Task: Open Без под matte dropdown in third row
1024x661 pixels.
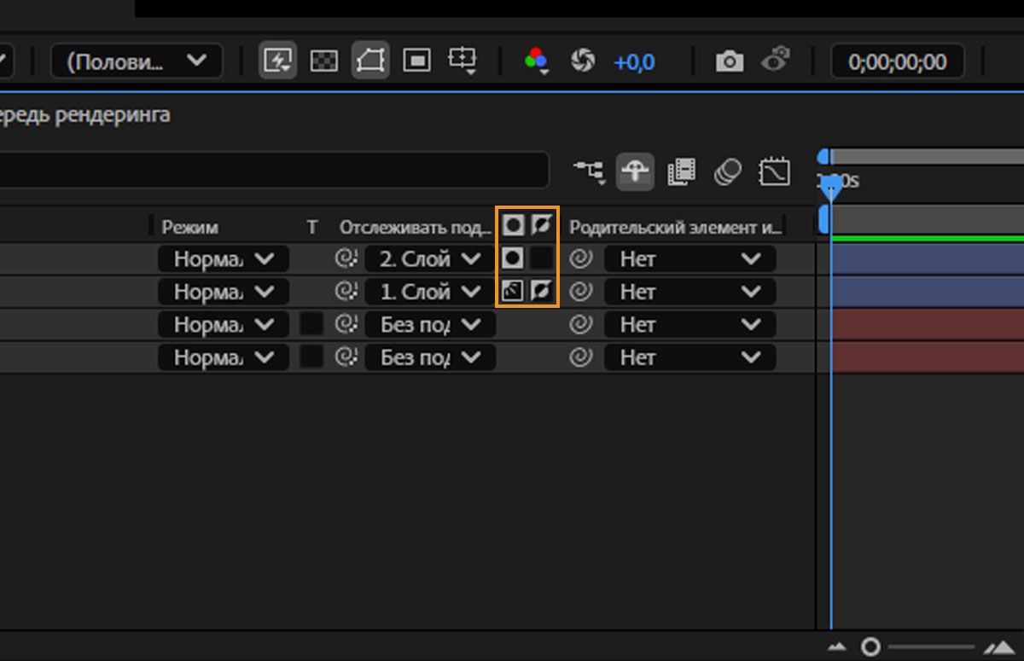Action: pos(430,324)
